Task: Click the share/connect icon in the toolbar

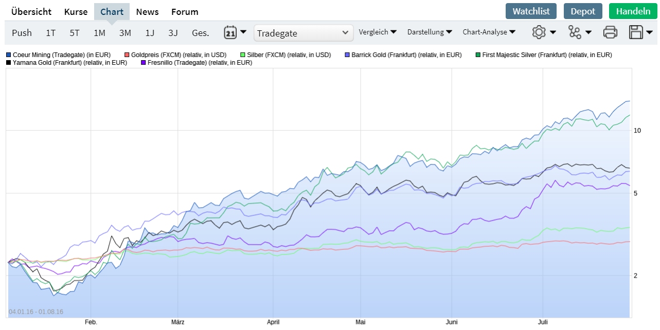Action: (575, 32)
